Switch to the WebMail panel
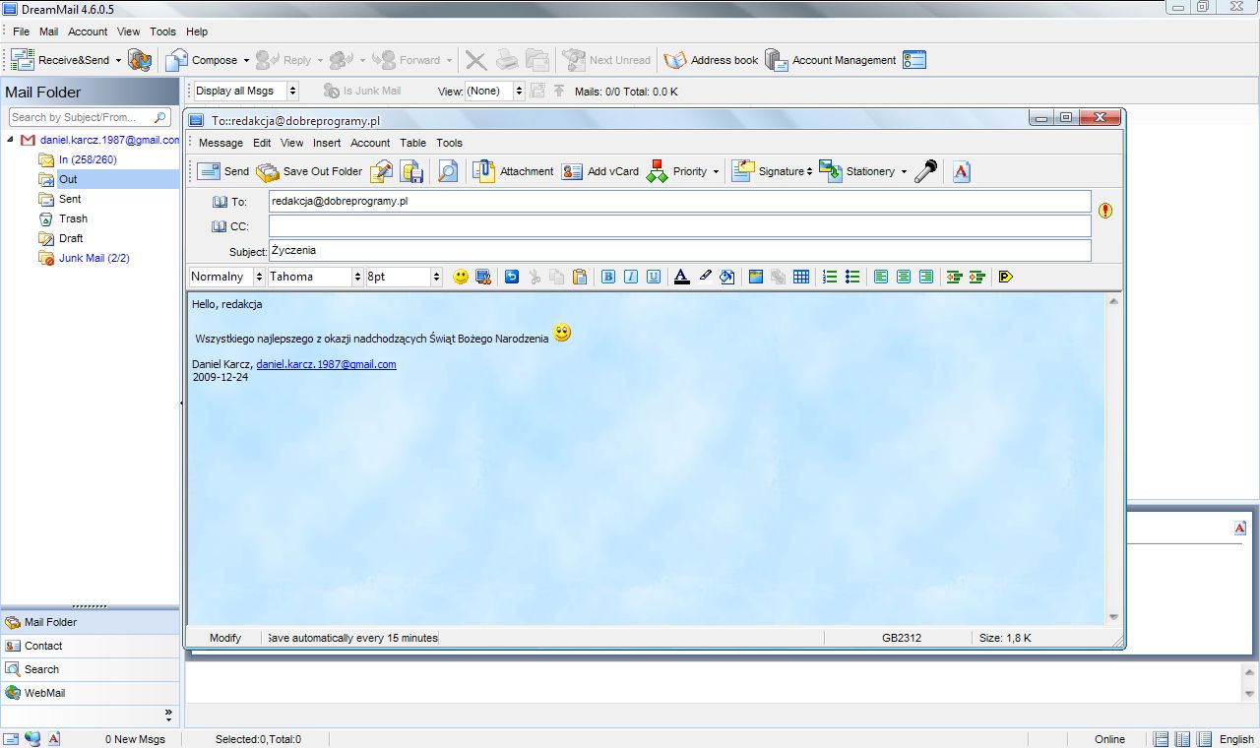 pyautogui.click(x=90, y=693)
